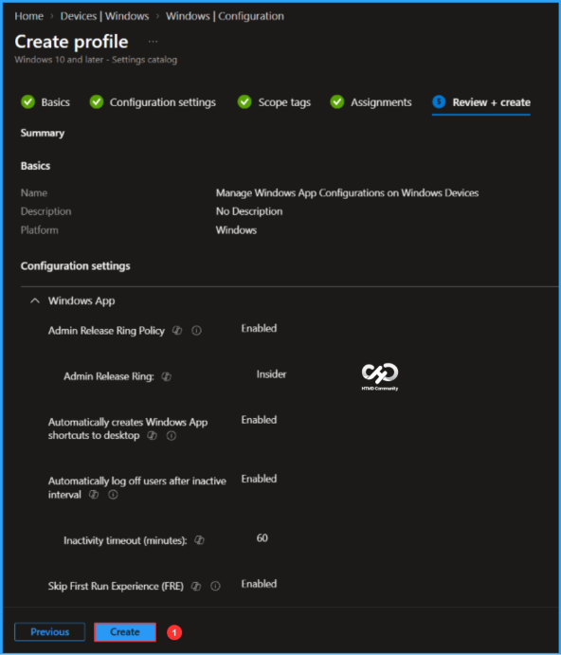
Task: Click the inactivity timeout value '60'
Action: click(262, 538)
